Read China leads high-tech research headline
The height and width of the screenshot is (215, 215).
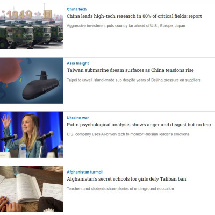(x=134, y=16)
